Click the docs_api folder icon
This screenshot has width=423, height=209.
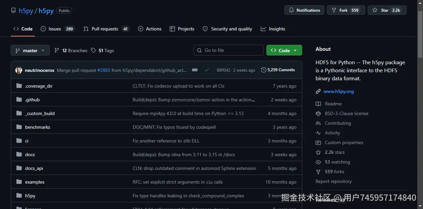point(19,168)
